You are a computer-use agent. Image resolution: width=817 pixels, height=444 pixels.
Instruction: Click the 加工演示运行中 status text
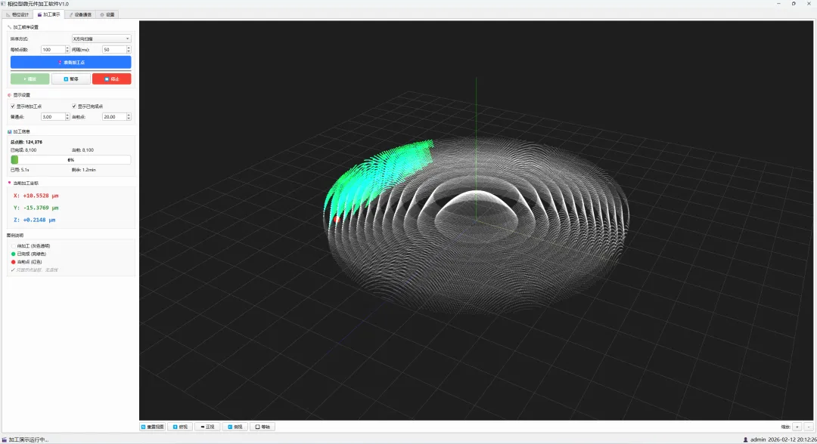[29, 439]
